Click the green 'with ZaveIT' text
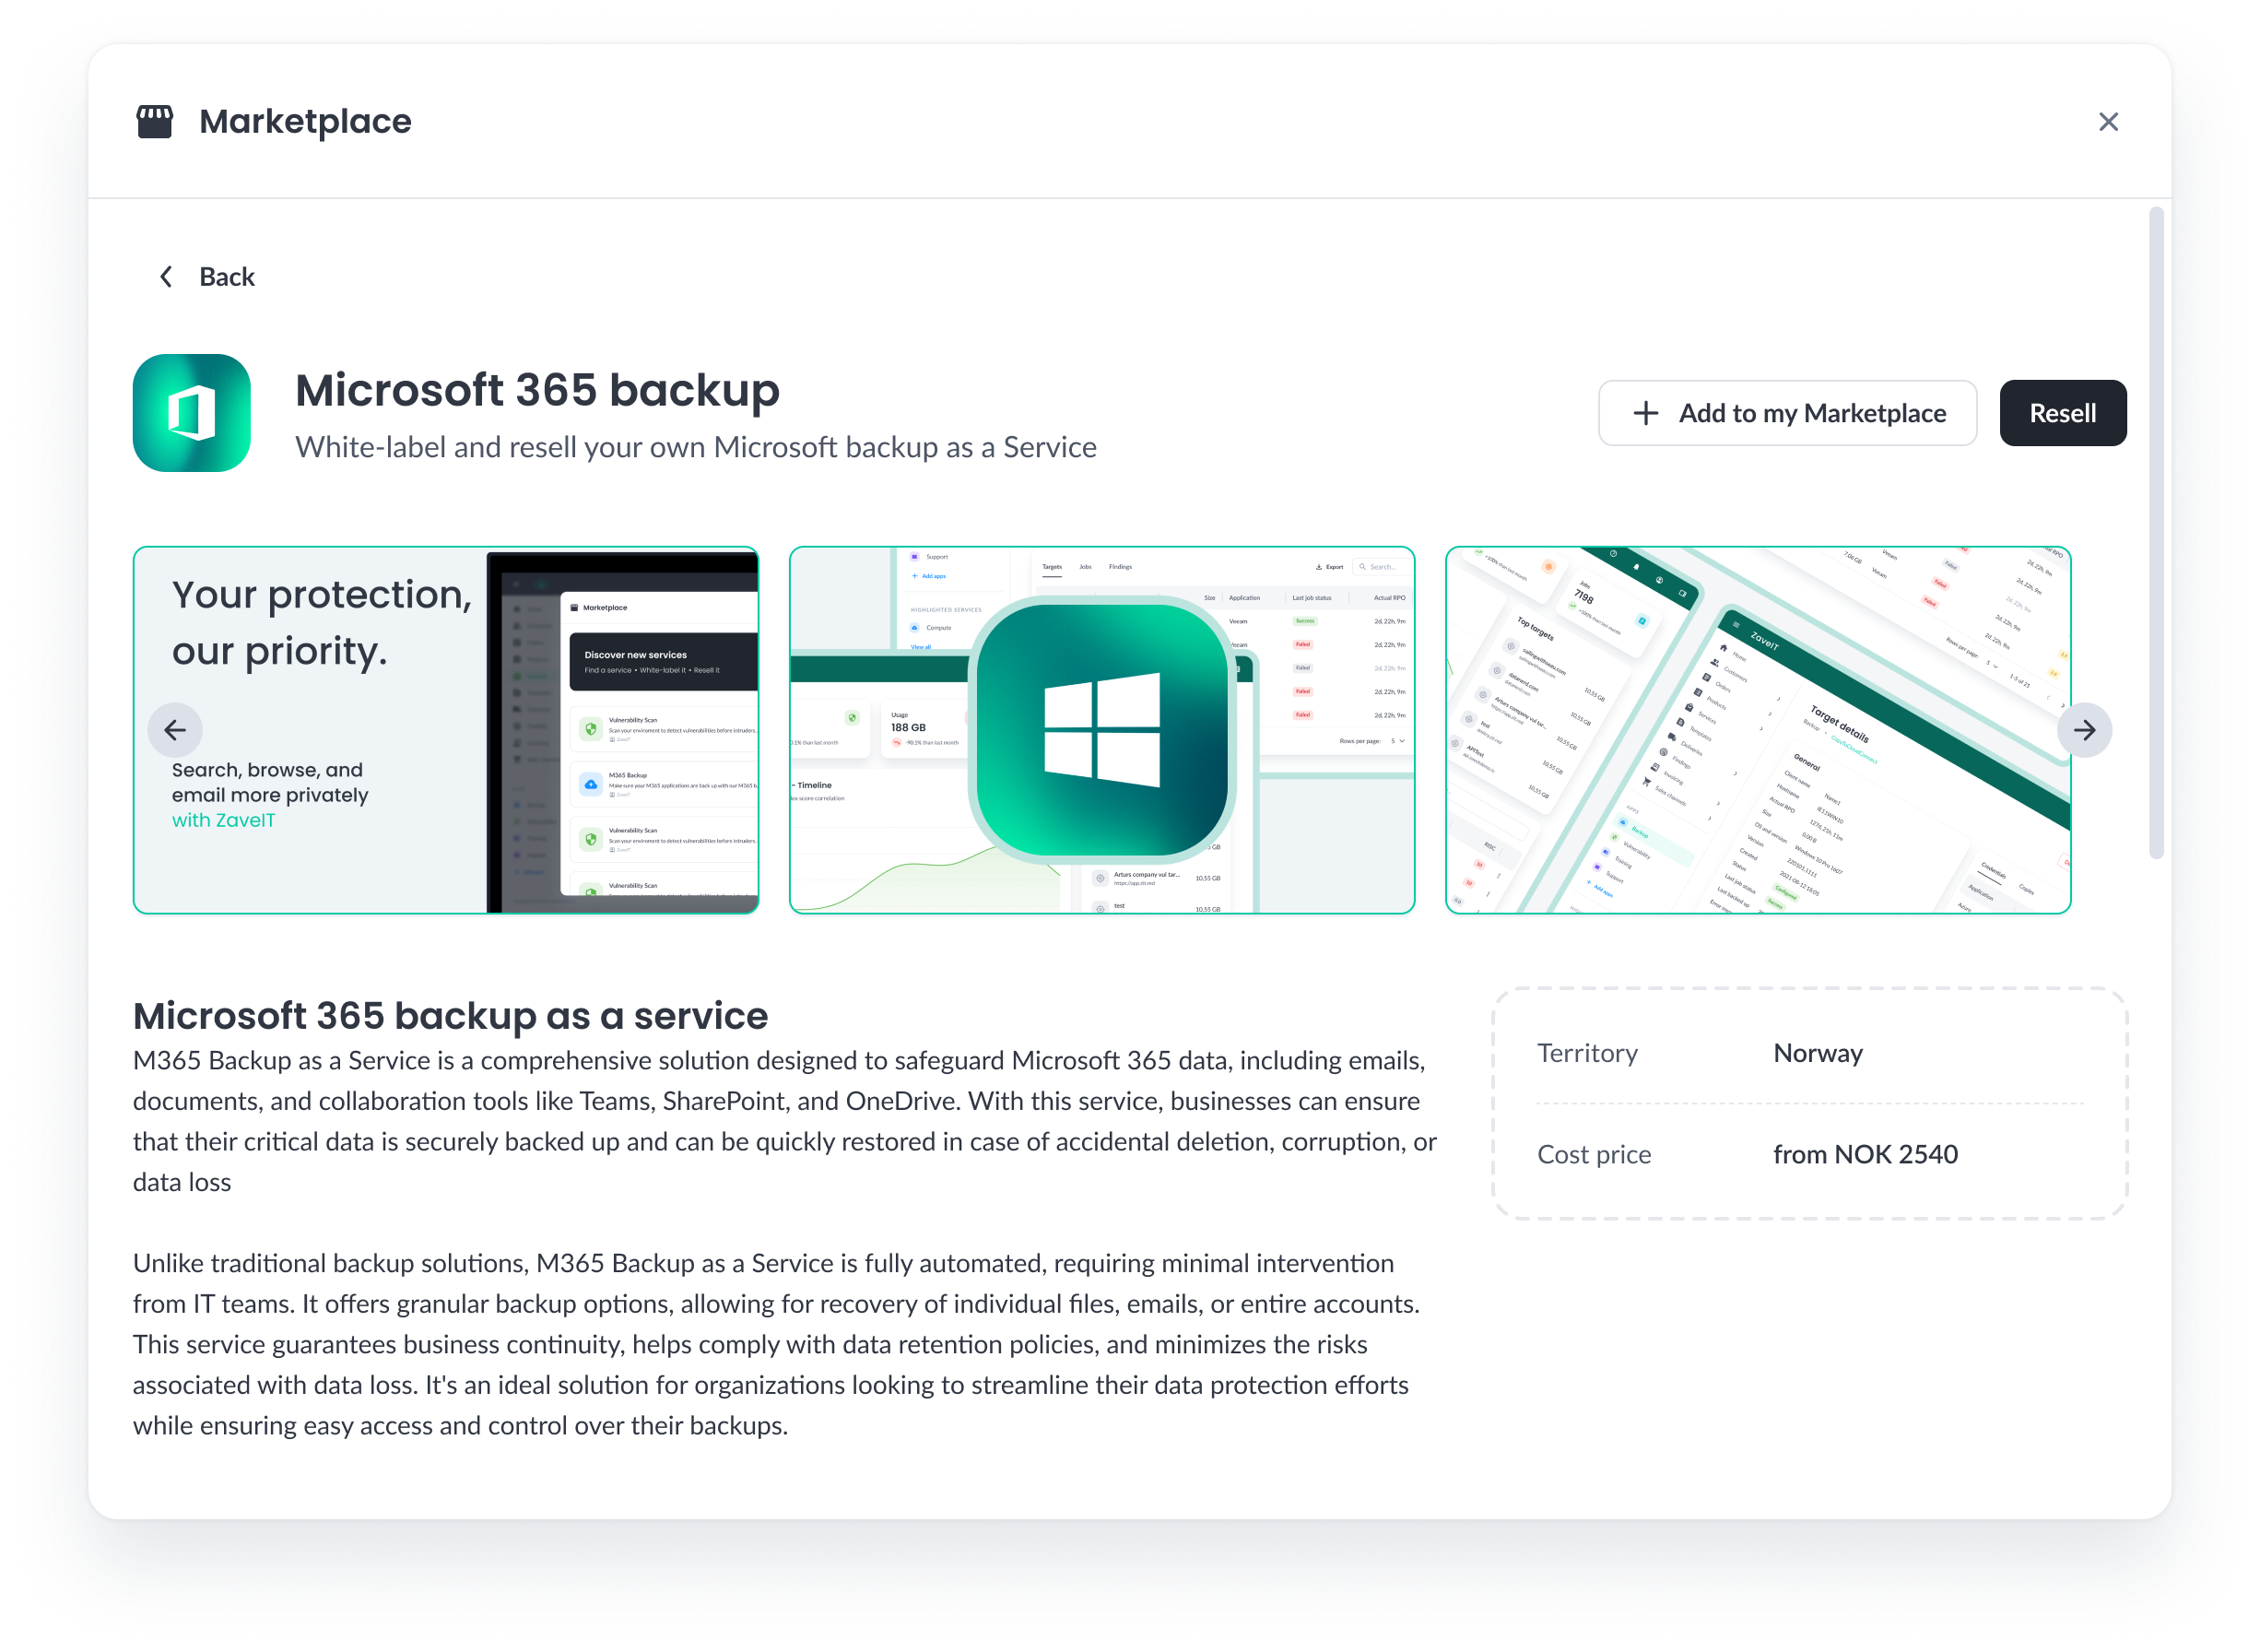 click(x=223, y=821)
